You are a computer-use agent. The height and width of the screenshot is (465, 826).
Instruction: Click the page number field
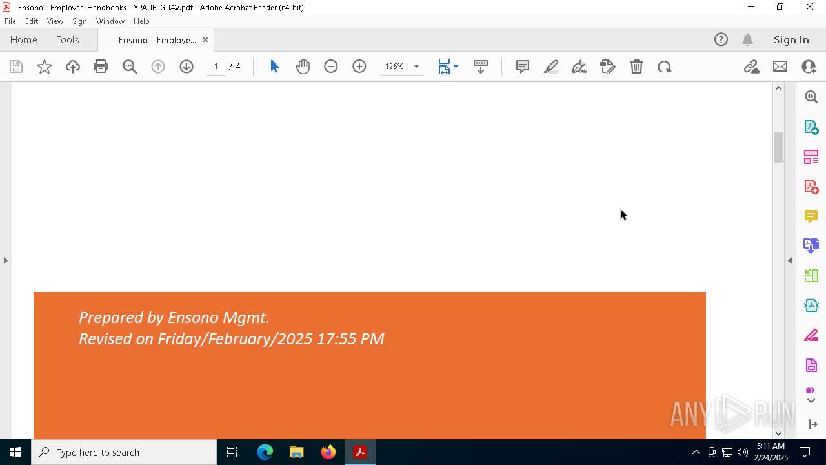click(216, 67)
